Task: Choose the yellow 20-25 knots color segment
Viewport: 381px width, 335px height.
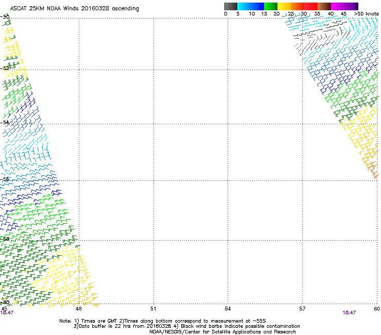Action: [x=284, y=6]
